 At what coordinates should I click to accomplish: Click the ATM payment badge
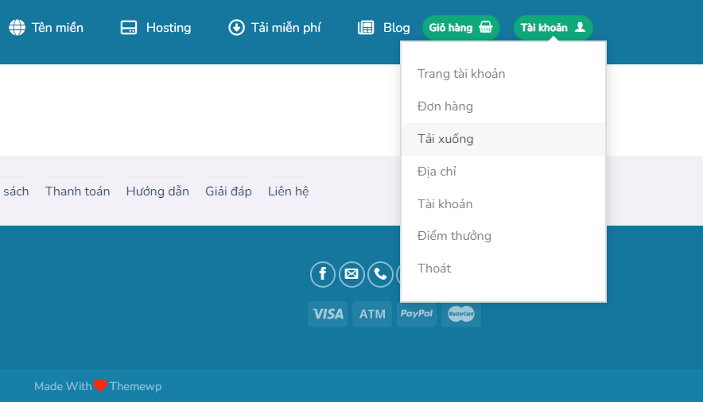click(x=372, y=314)
